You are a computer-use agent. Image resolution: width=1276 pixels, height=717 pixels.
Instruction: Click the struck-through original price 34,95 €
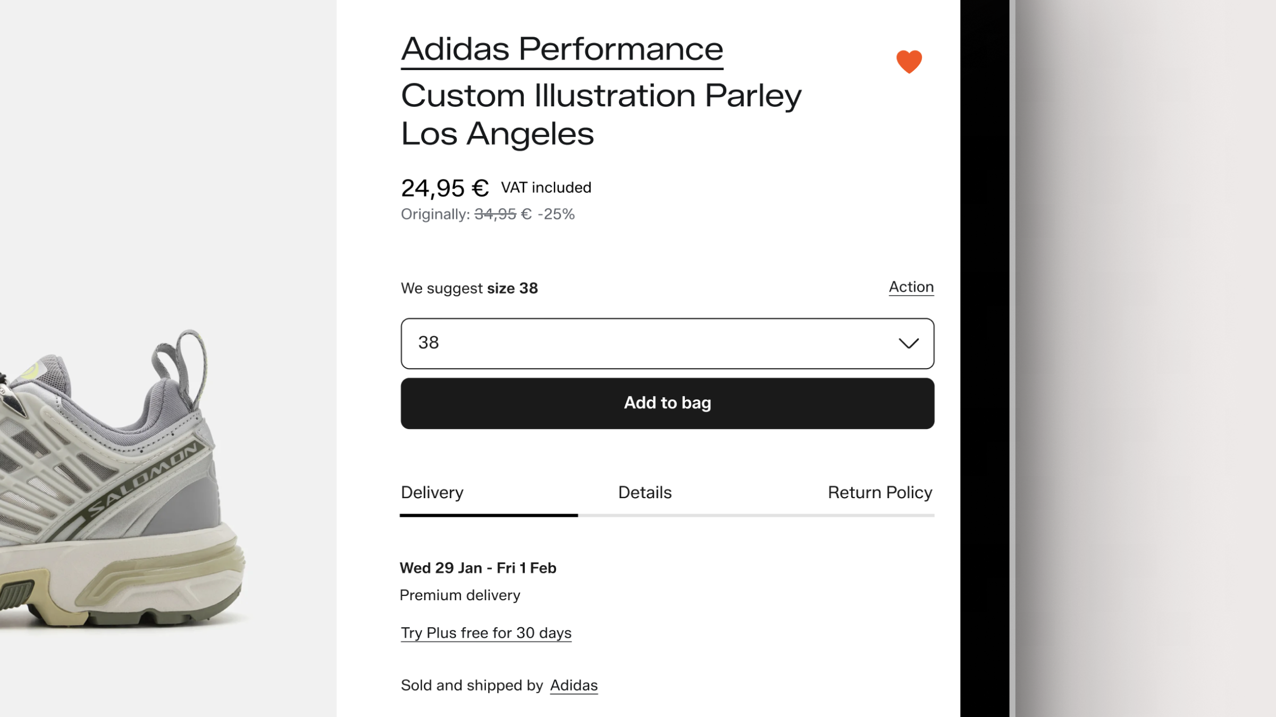pos(502,215)
